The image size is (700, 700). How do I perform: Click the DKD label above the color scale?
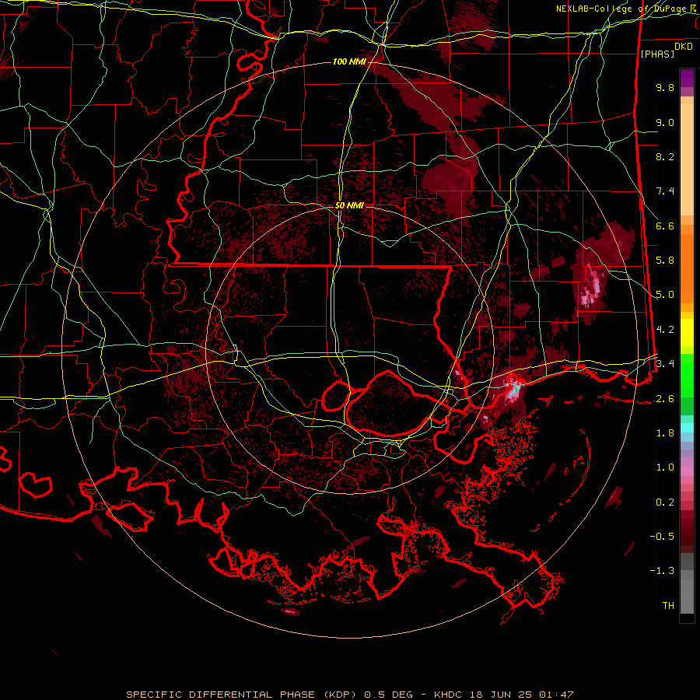(x=684, y=47)
